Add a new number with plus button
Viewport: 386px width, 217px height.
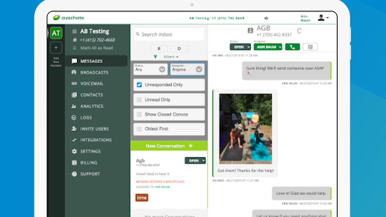coord(56,48)
